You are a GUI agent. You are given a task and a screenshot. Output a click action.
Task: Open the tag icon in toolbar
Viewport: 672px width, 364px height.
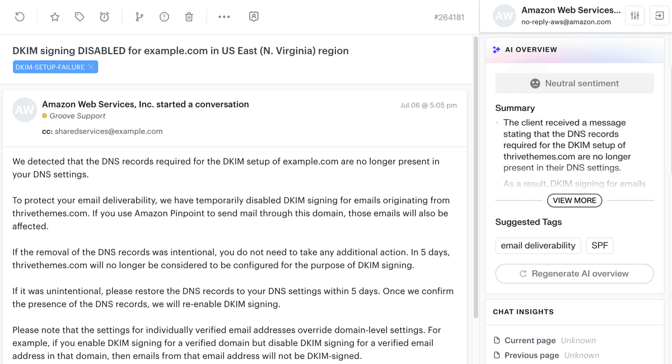(x=80, y=17)
